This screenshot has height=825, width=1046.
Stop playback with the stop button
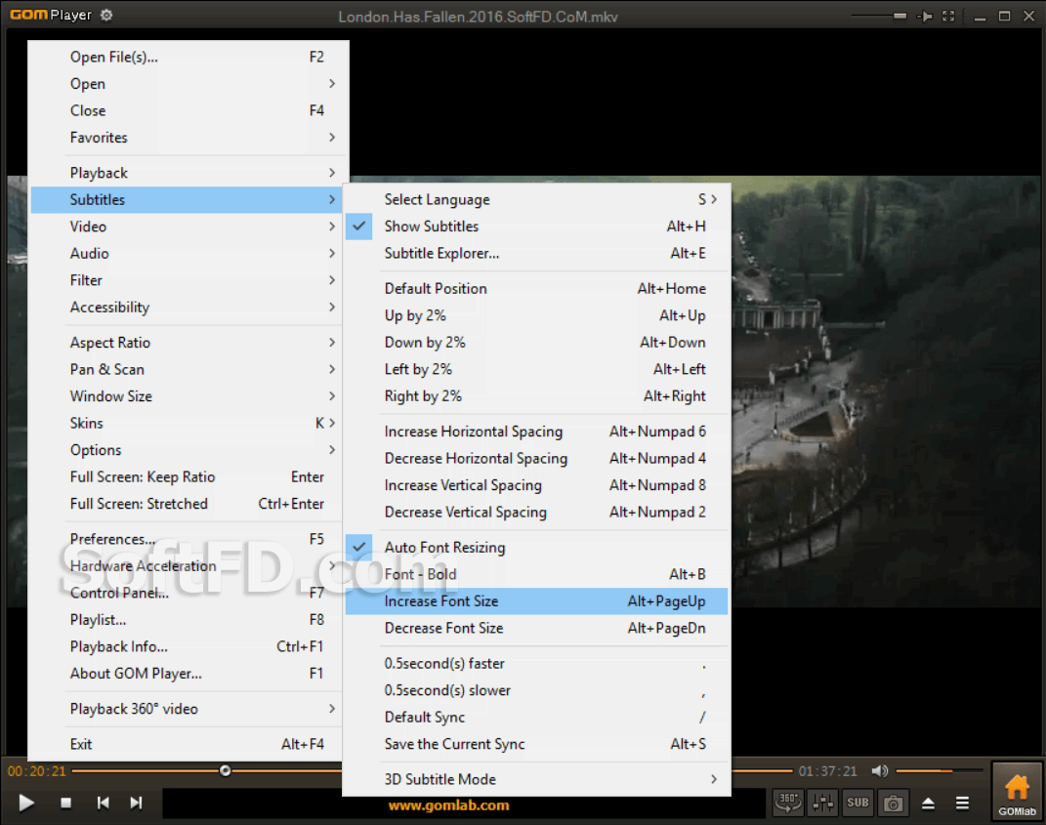(x=66, y=803)
